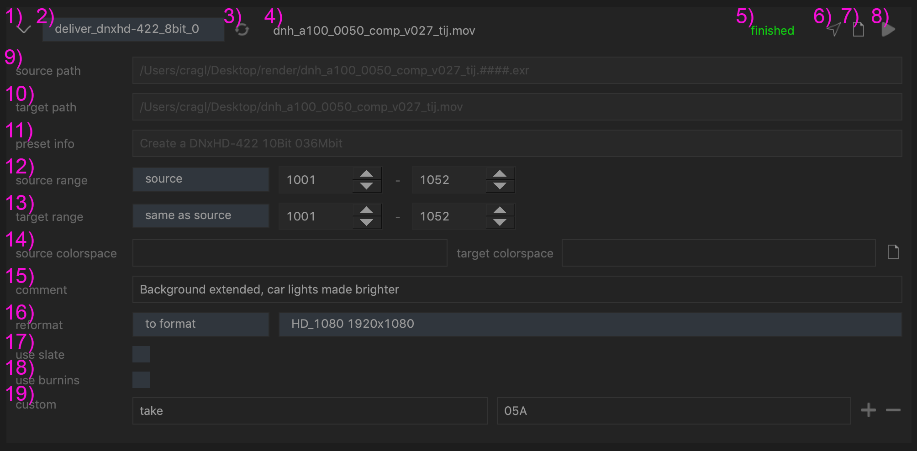Click the refresh arrows icon
Viewport: 917px width, 451px height.
click(242, 30)
